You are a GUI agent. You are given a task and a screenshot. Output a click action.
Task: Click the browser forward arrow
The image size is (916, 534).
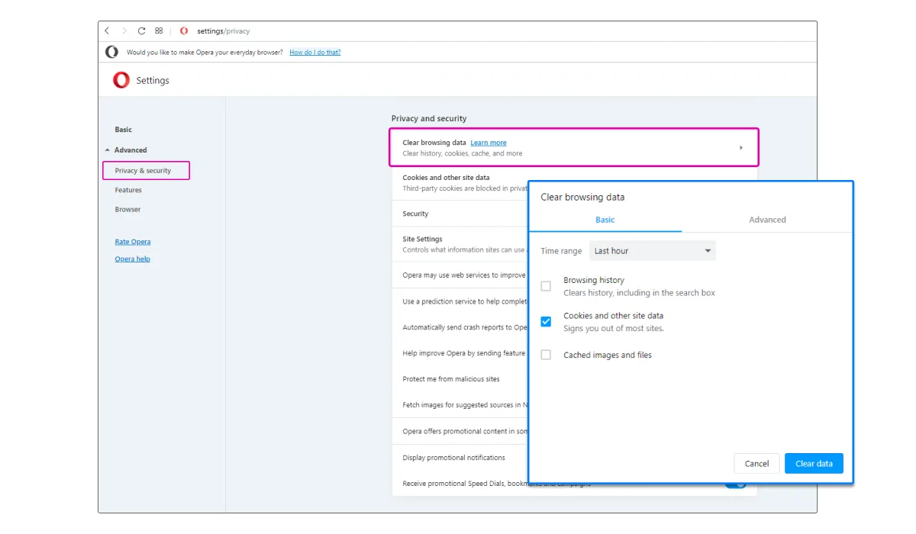[x=124, y=31]
